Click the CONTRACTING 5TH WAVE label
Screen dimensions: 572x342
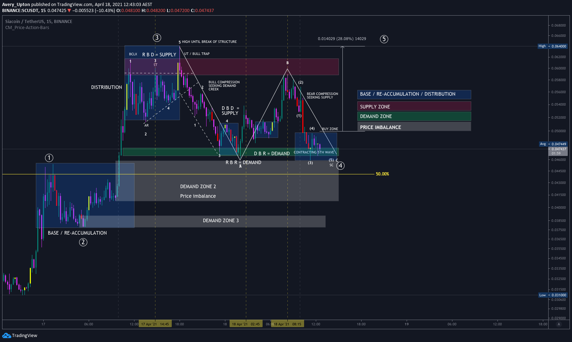314,152
